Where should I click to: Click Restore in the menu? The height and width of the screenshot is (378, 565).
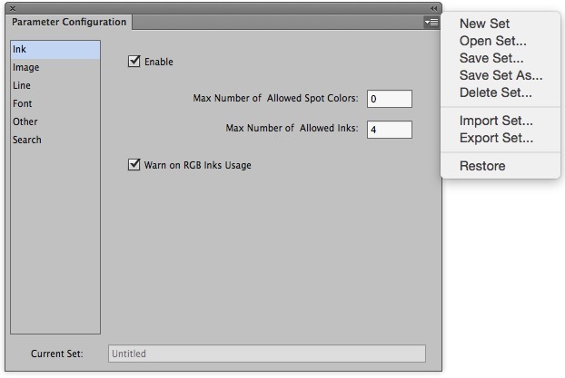click(482, 166)
